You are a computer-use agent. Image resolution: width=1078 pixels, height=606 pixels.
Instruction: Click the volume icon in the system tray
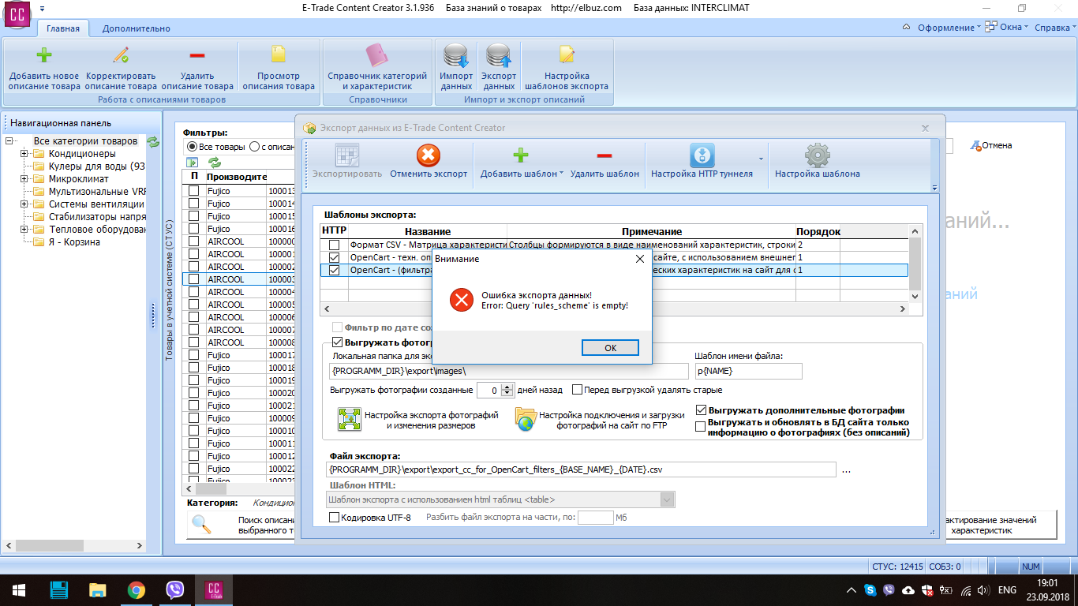pos(984,590)
